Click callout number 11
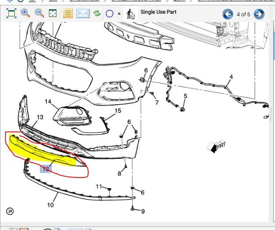Image resolution: width=275 pixels, height=230 pixels. [99, 186]
